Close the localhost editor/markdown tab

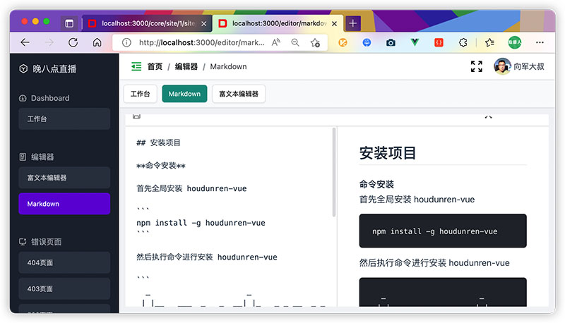coord(334,24)
